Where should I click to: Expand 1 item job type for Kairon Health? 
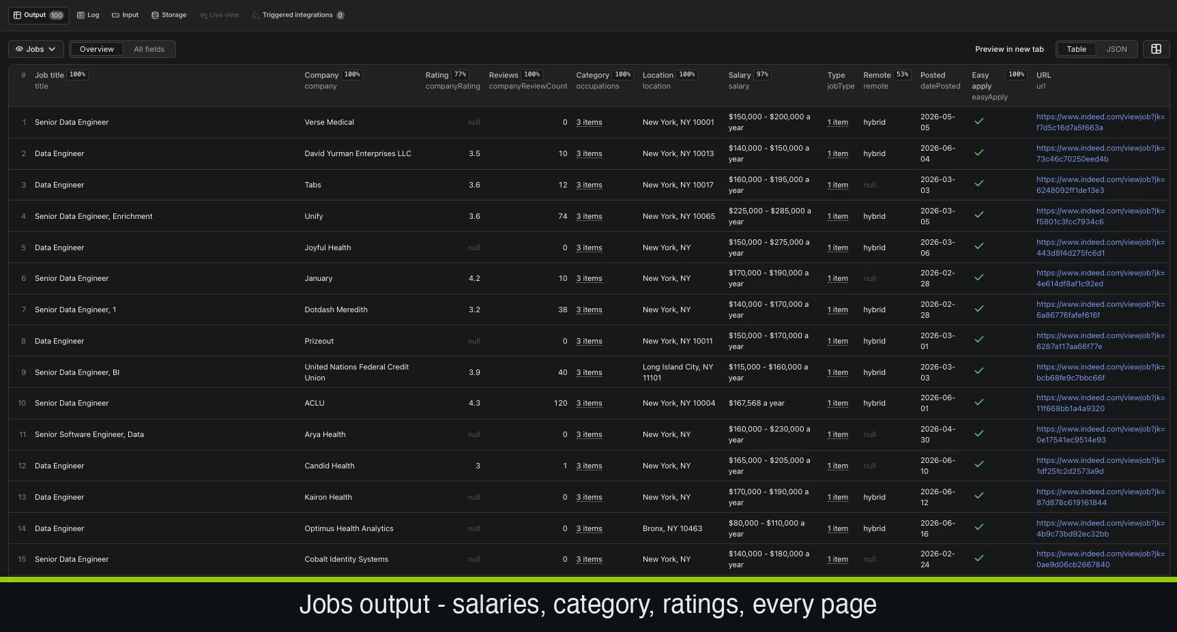tap(837, 498)
